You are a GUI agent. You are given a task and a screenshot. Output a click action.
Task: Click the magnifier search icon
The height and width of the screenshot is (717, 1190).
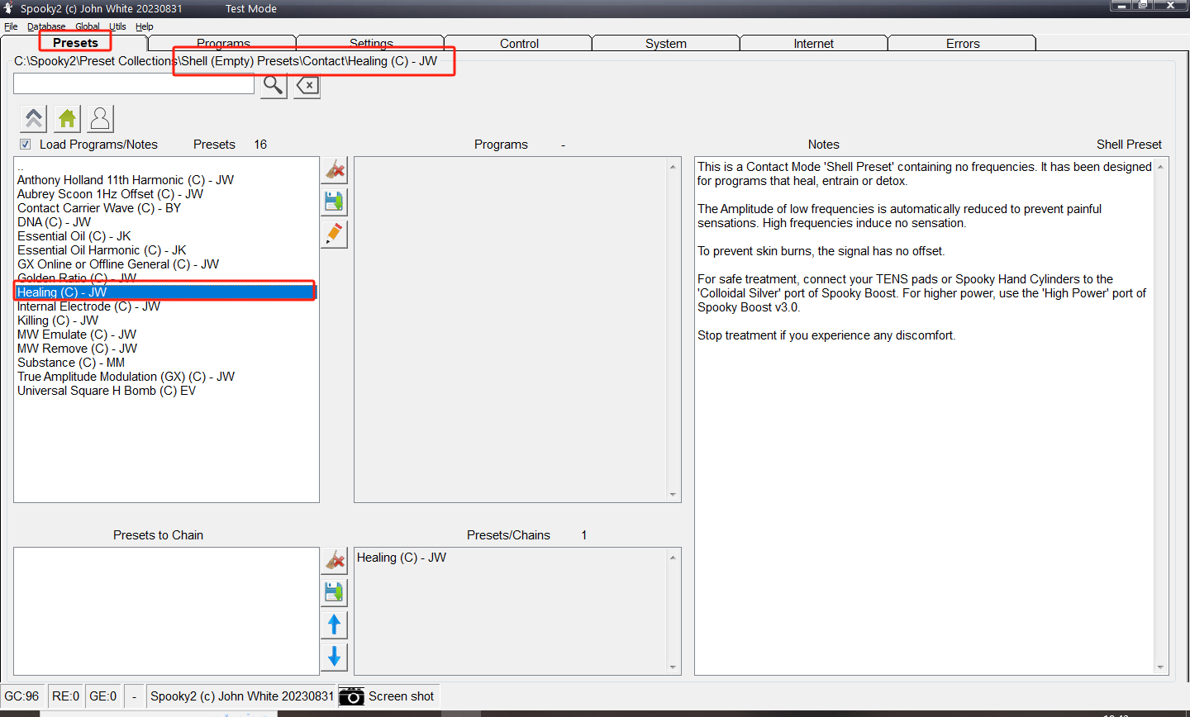click(x=274, y=85)
